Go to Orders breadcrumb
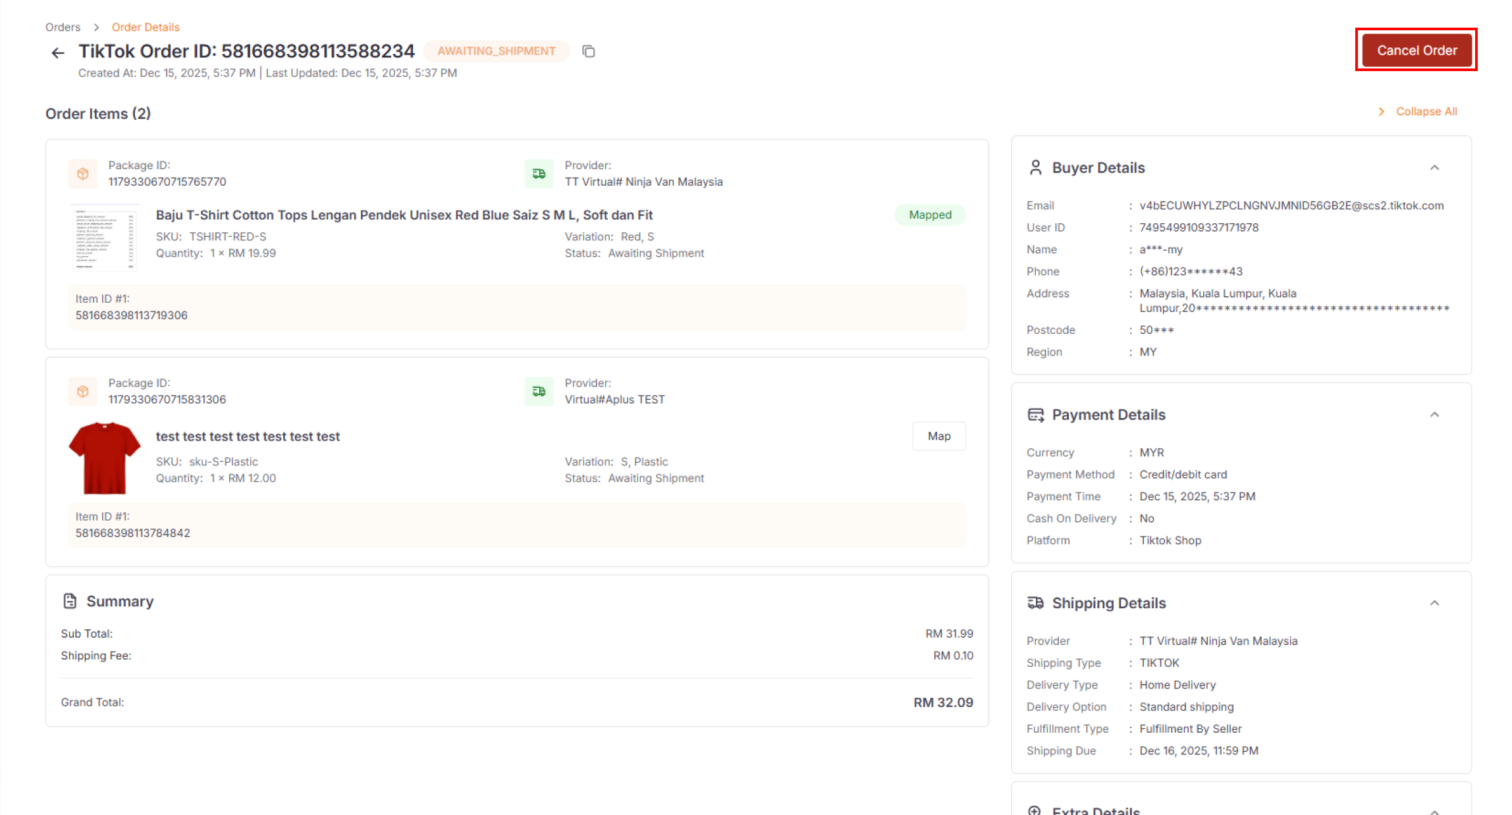1512x815 pixels. pos(63,27)
